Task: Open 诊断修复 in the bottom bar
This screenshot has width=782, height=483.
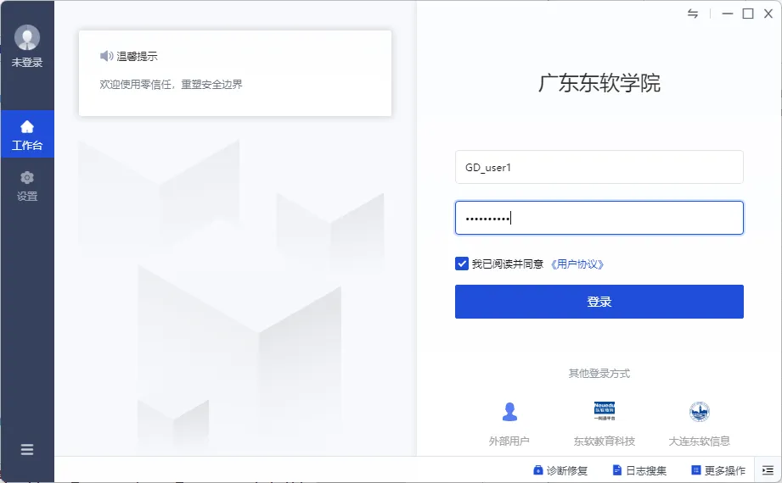Action: click(560, 470)
